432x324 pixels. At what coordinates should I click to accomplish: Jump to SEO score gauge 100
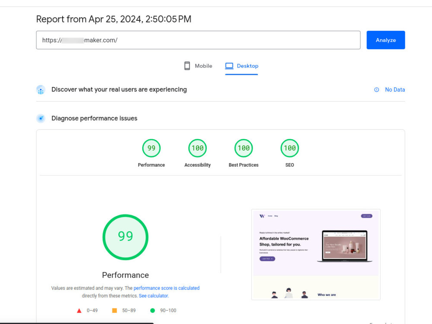289,148
